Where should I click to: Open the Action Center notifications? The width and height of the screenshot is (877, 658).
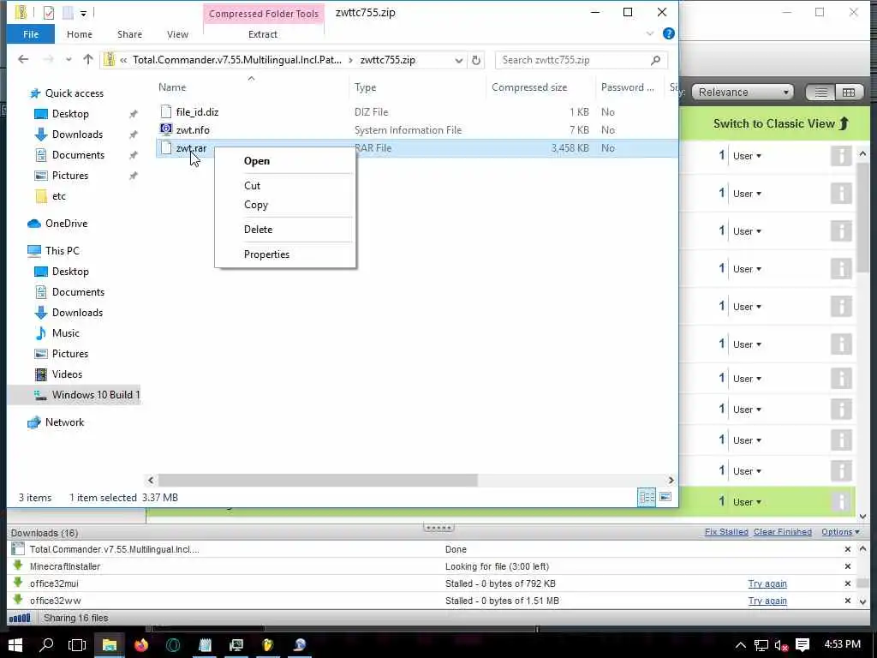[802, 645]
